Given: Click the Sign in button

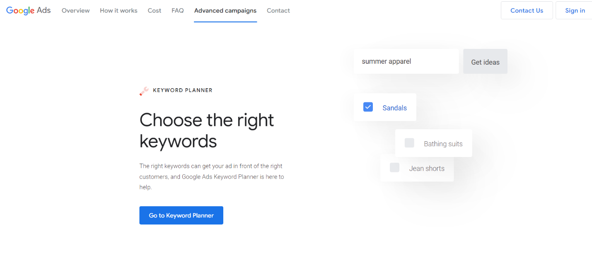Looking at the screenshot, I should [575, 10].
